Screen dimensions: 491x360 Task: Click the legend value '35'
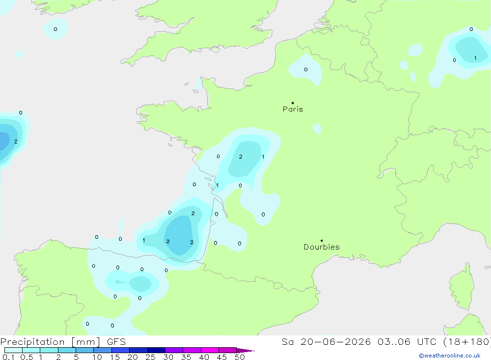[186, 357]
